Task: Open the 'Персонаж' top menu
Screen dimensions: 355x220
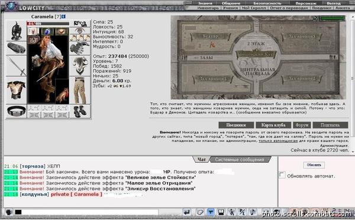Action: 306,3
